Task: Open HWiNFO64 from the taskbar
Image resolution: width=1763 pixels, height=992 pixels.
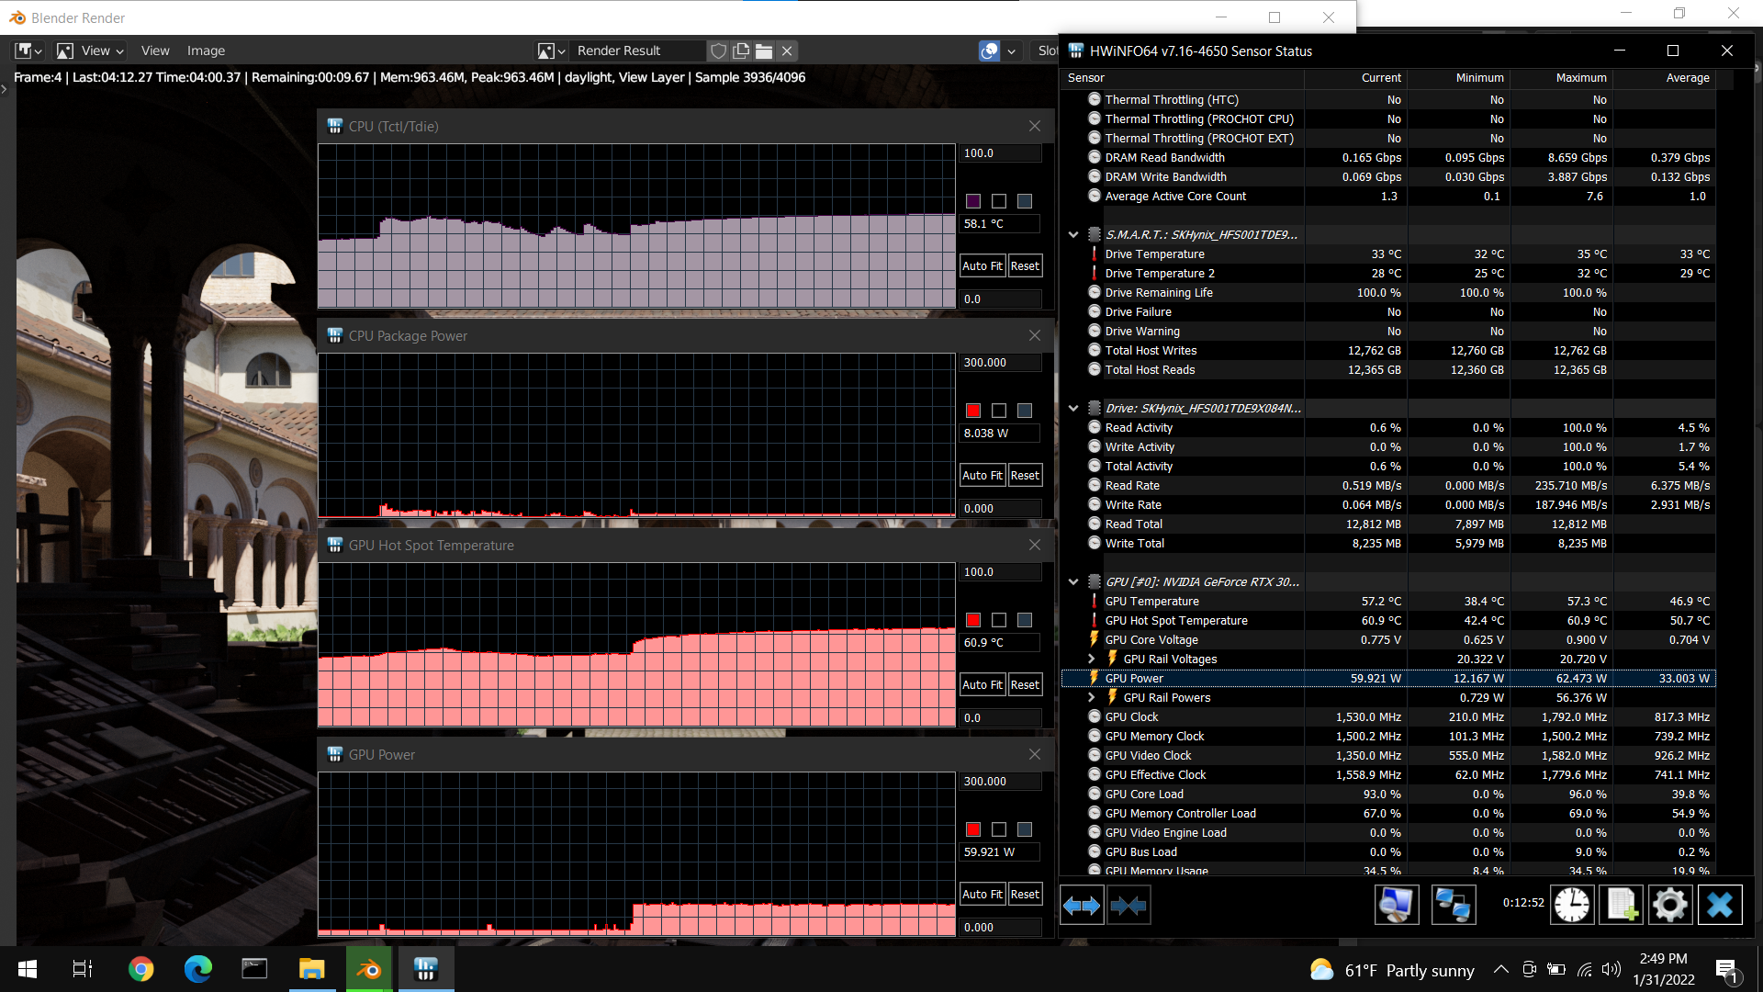Action: [425, 969]
